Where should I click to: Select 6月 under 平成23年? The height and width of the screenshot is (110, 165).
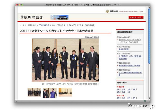(123, 92)
